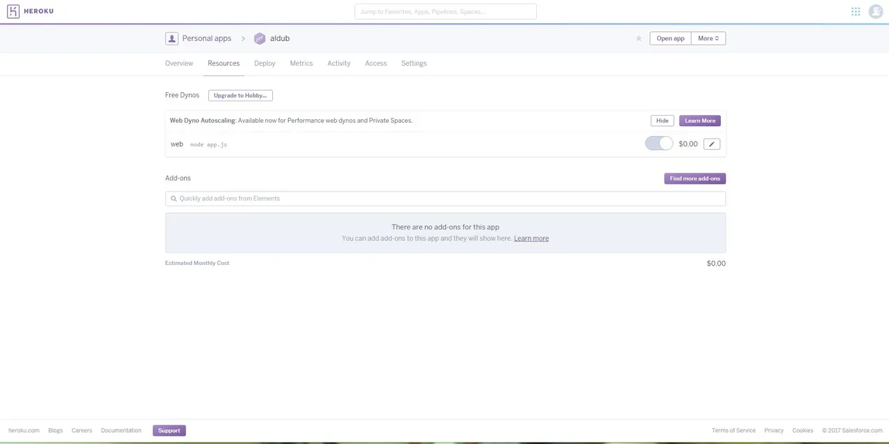The height and width of the screenshot is (444, 889).
Task: Click the aldub app hexagon icon
Action: coord(260,39)
